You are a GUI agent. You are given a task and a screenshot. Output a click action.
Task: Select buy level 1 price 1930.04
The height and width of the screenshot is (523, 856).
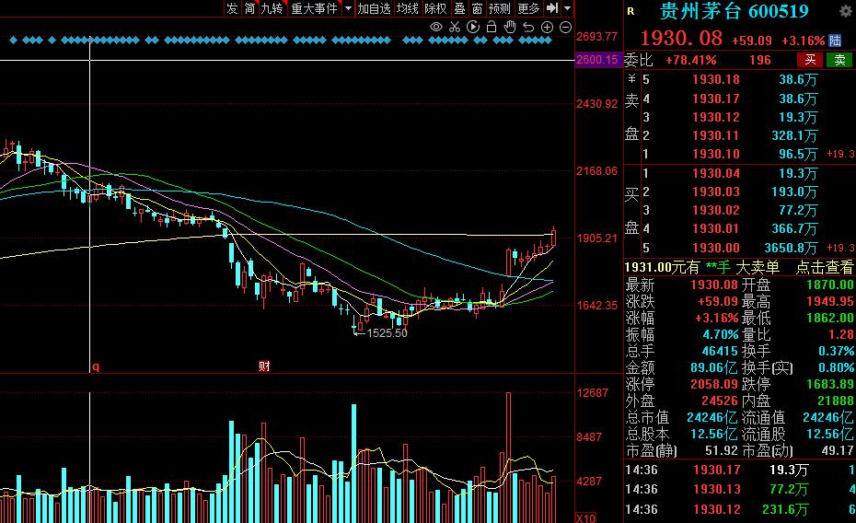pos(716,174)
